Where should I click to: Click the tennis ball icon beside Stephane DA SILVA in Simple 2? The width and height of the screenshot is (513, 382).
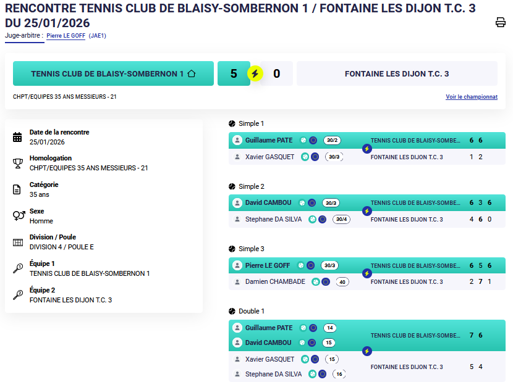313,219
